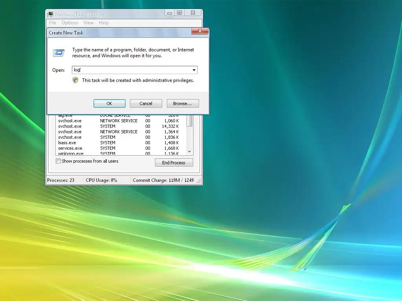The image size is (402, 301).
Task: Select the lsass.exe process row
Action: [x=121, y=143]
